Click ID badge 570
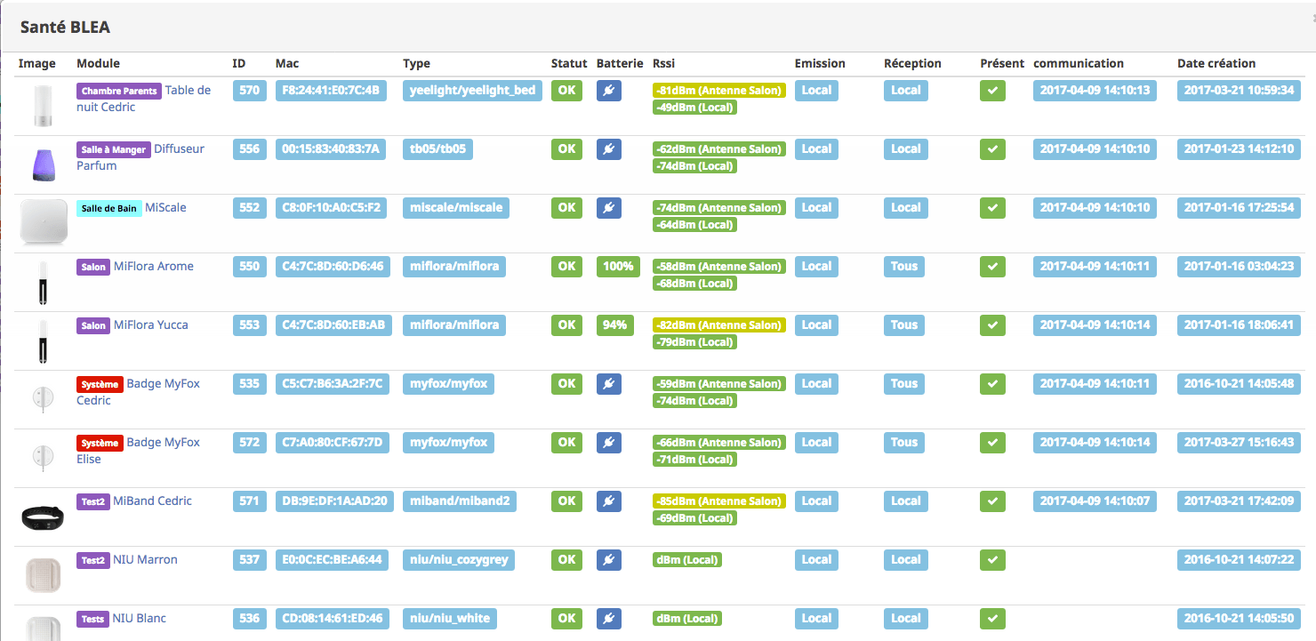The image size is (1316, 641). point(250,90)
